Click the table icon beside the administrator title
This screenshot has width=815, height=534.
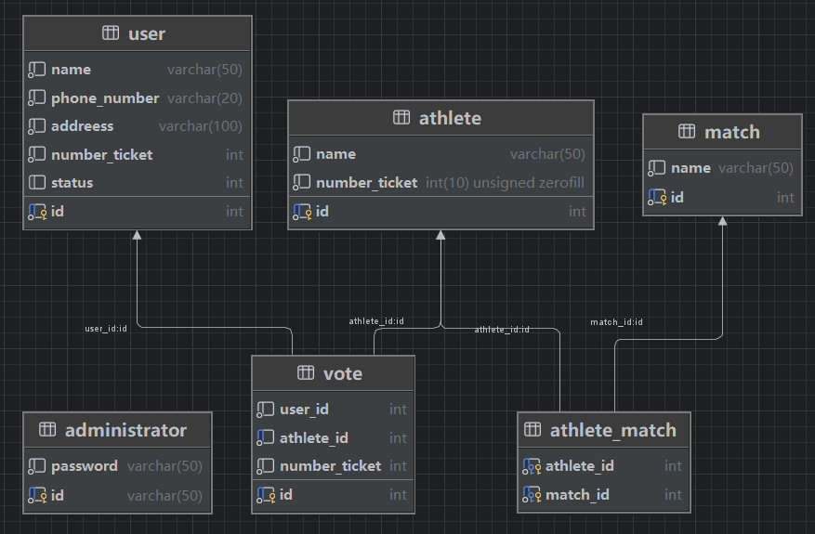coord(47,430)
